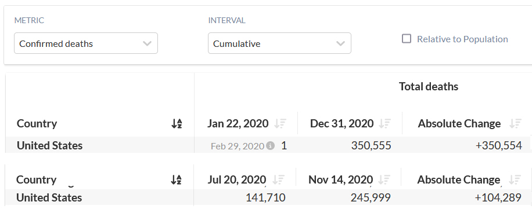
Task: Sort by Jul 20, 2020 column
Action: coord(279,180)
